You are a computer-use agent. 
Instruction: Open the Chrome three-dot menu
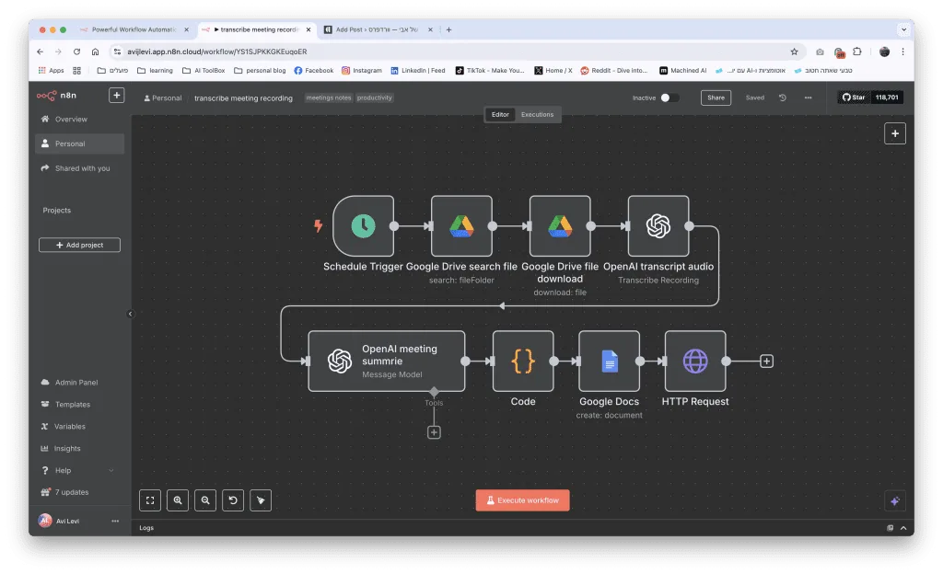click(x=902, y=52)
